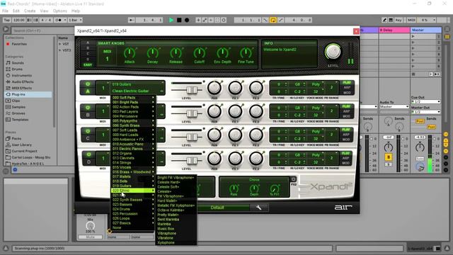
Task: Open Packs under Places
Action: click(x=16, y=139)
